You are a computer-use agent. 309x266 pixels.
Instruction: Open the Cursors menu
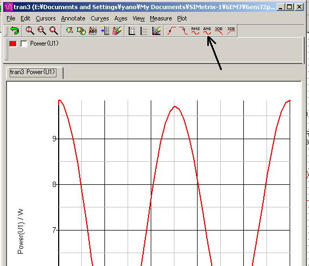[46, 18]
